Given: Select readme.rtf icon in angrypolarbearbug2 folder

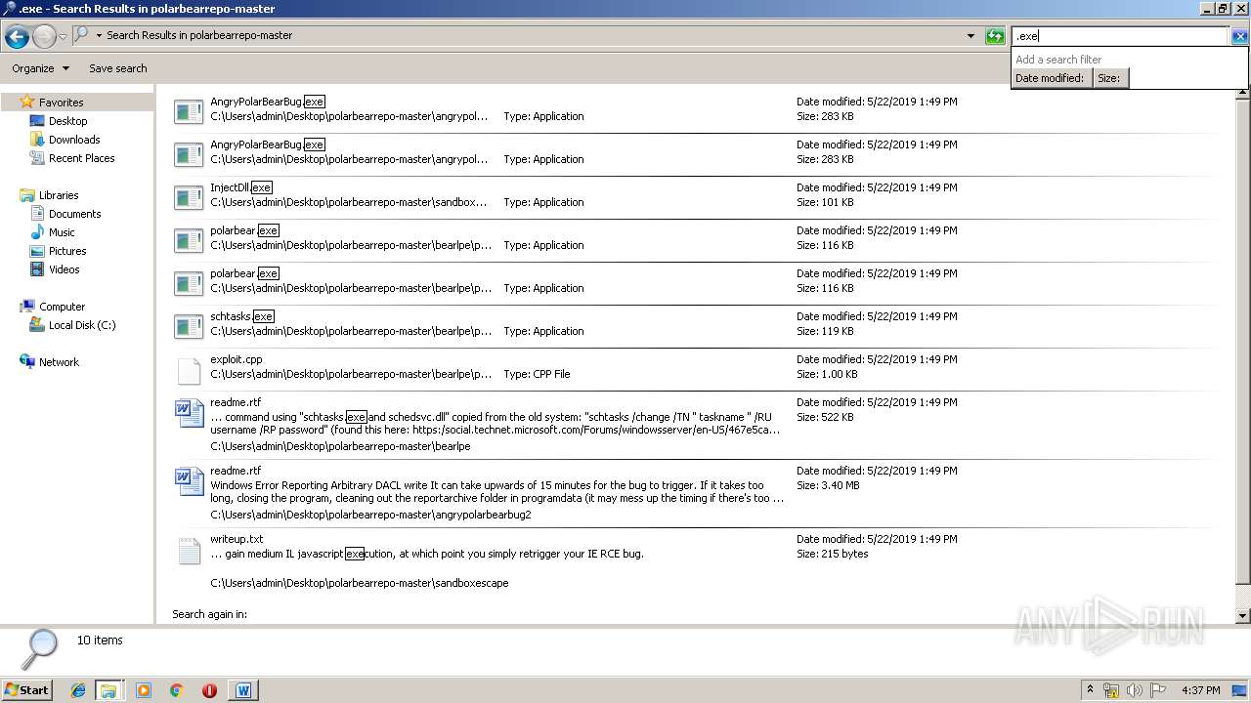Looking at the screenshot, I should click(189, 481).
